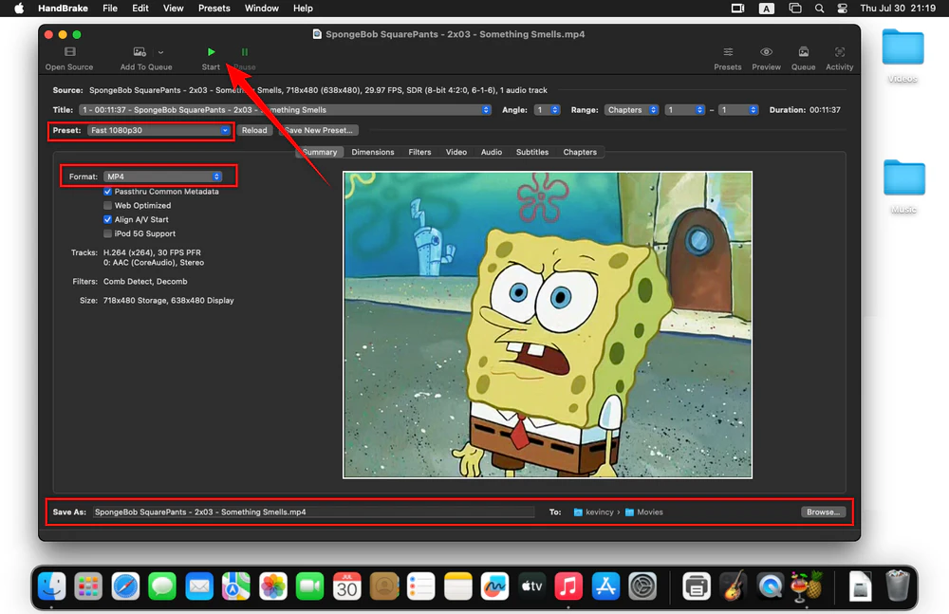The height and width of the screenshot is (614, 949).
Task: Open the Preset Fast 1080p30 dropdown
Action: pos(159,130)
